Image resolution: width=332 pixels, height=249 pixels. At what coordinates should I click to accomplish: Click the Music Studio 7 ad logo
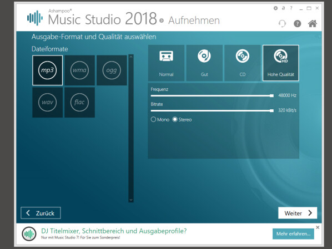29,234
